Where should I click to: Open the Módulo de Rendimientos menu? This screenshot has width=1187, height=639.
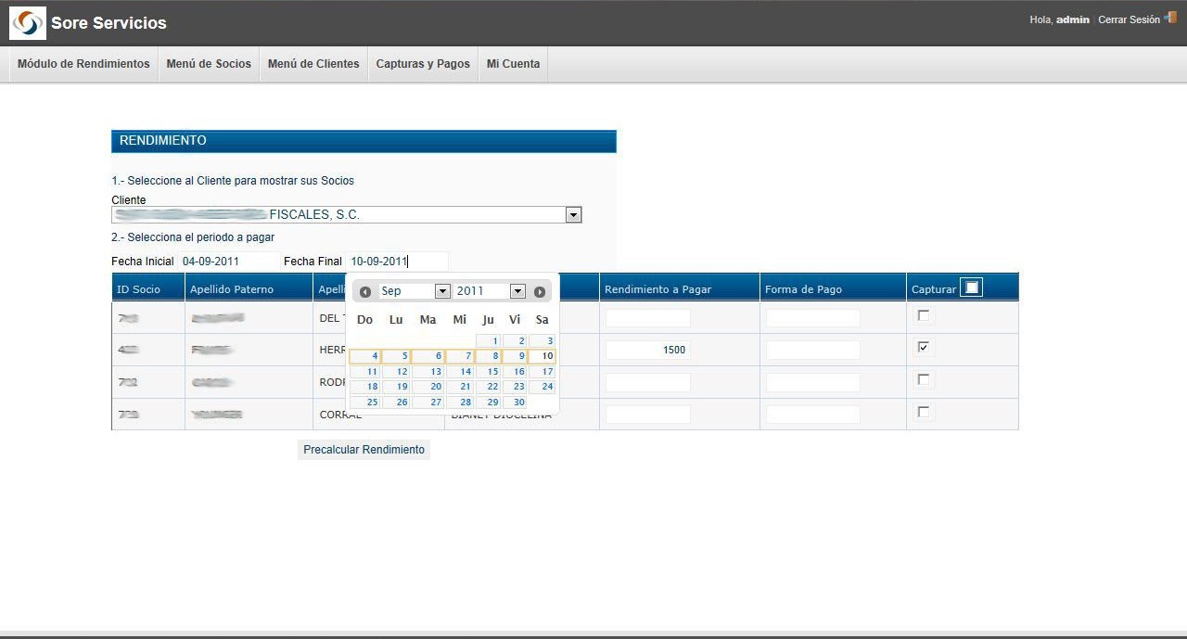point(83,64)
